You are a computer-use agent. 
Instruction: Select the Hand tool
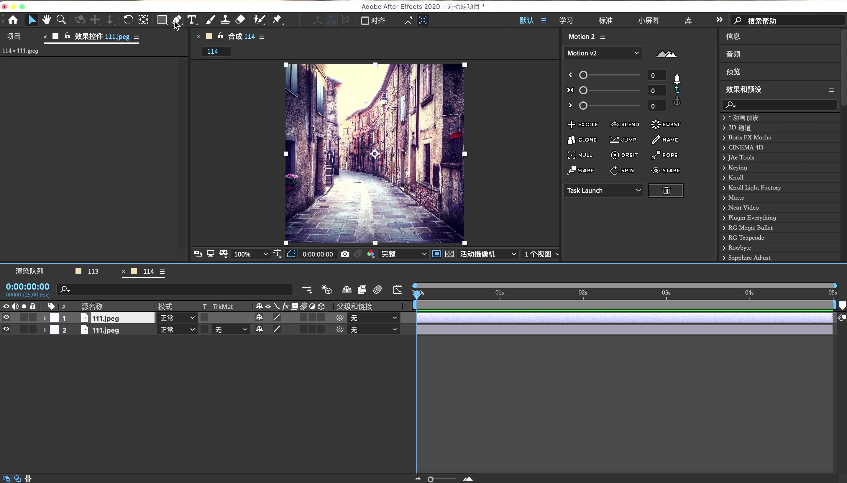[46, 20]
